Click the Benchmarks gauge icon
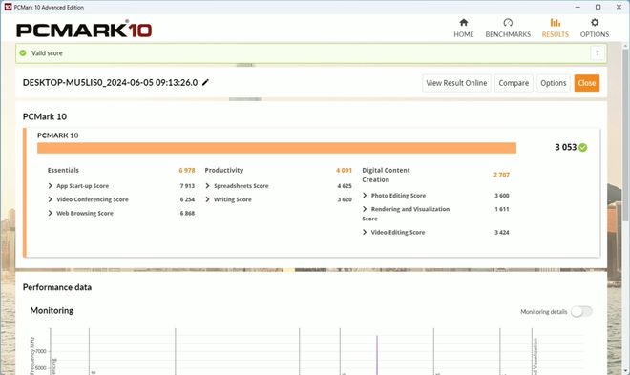Viewport: 630px width, 375px height. [508, 23]
